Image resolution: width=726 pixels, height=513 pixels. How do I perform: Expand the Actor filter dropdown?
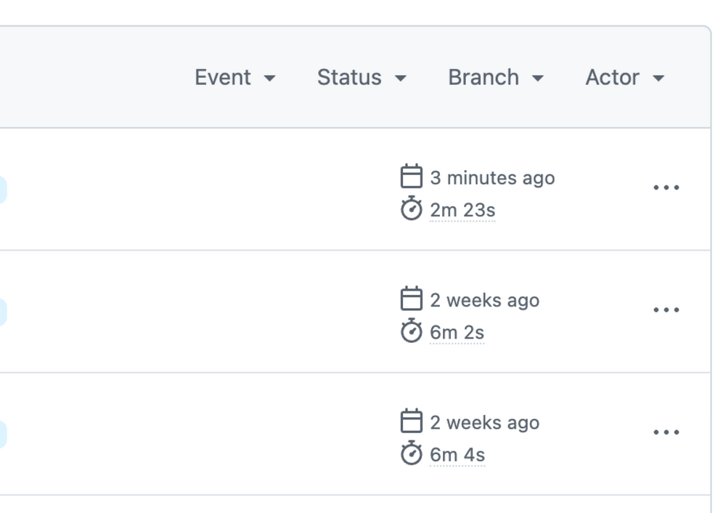click(624, 78)
